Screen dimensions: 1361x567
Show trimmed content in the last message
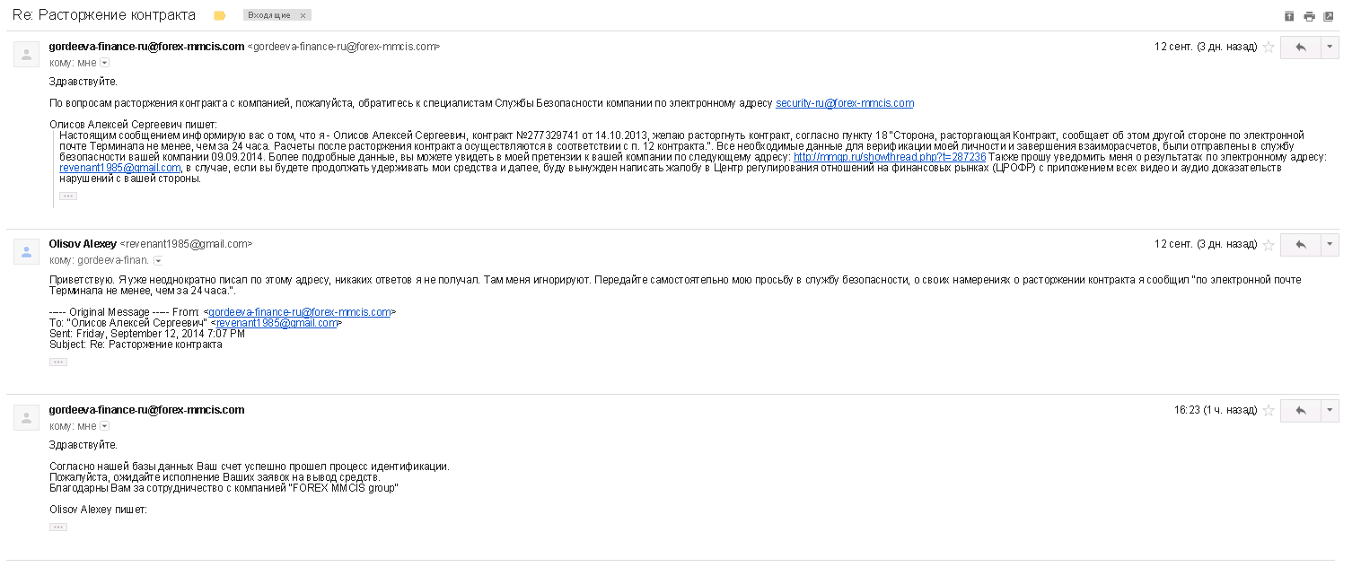coord(58,527)
